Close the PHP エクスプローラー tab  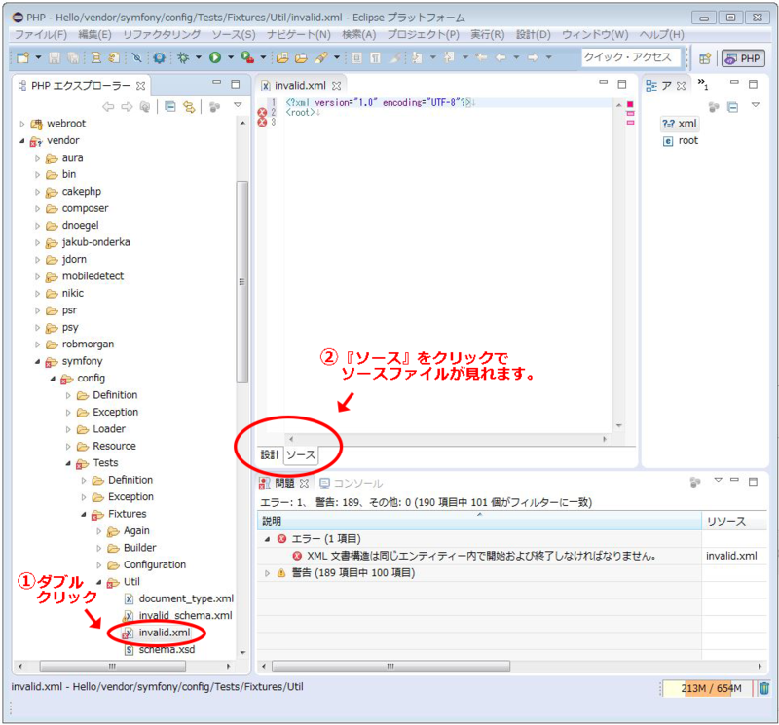pos(141,86)
